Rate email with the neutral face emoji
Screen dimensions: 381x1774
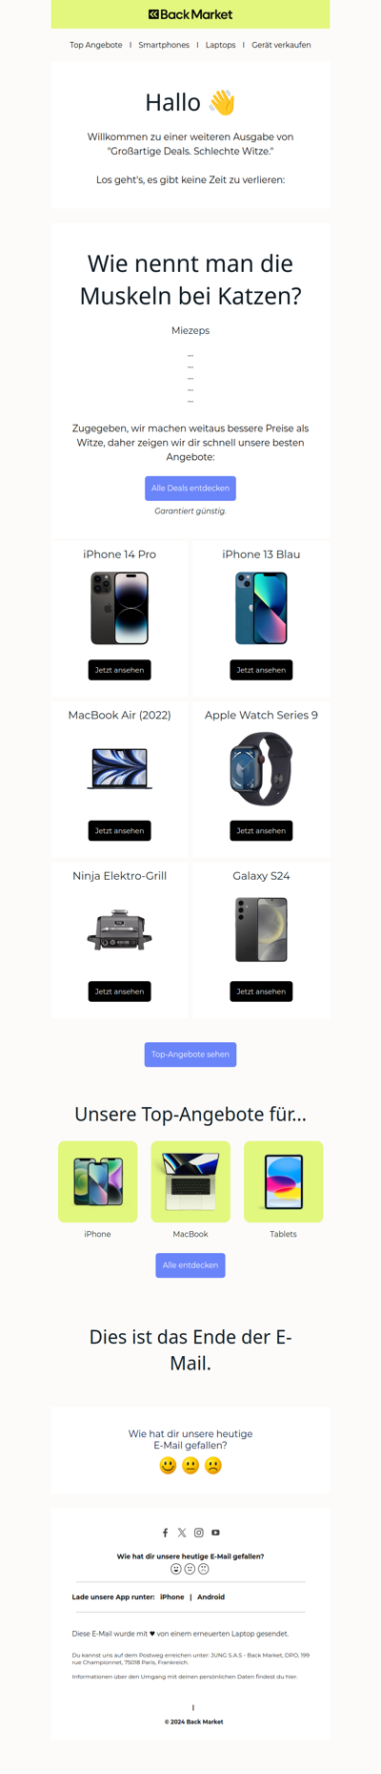[190, 1466]
